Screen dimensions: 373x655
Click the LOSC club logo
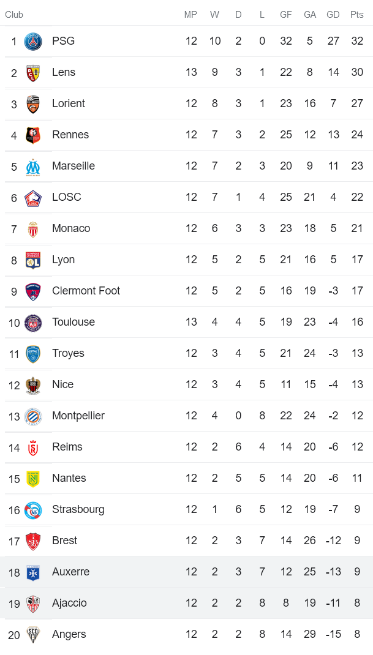(33, 198)
